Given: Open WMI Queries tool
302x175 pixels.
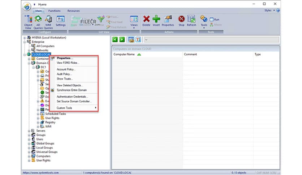Looking at the screenshot, I should (x=48, y=22).
